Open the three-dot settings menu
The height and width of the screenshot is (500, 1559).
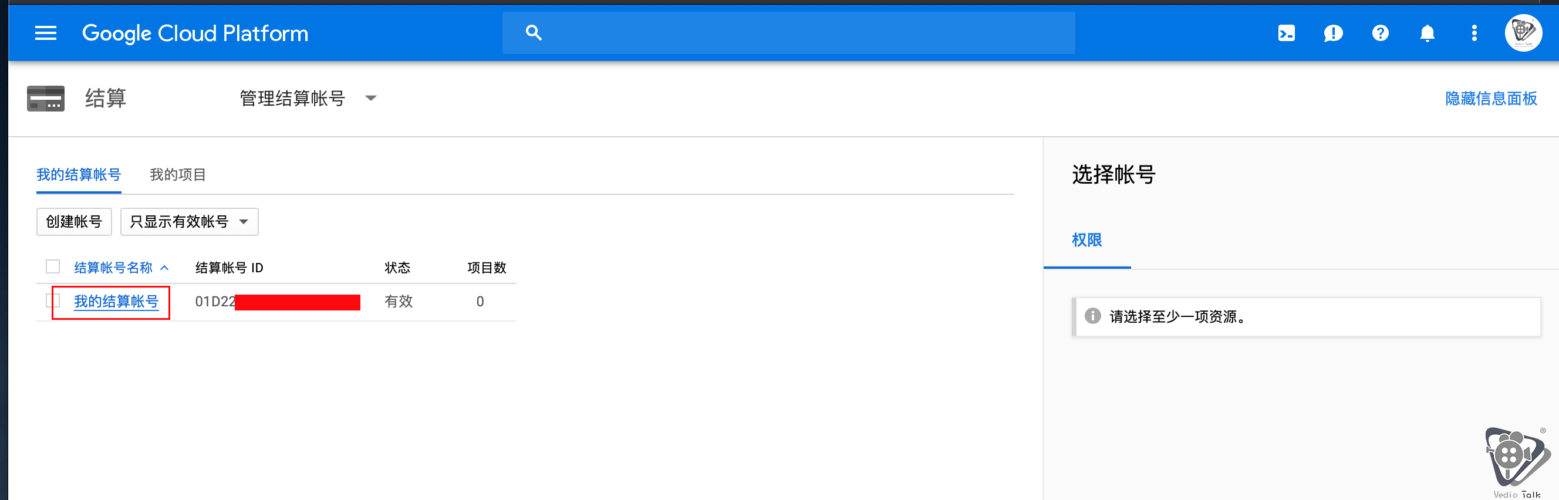pos(1474,33)
